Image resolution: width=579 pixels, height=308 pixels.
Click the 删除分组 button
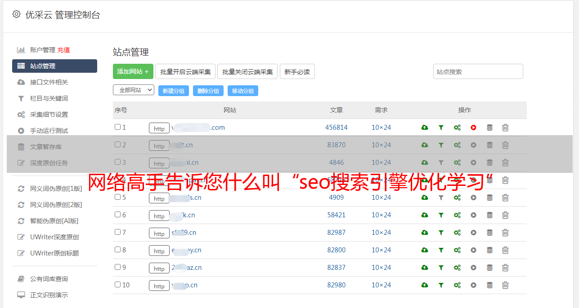[x=208, y=91]
